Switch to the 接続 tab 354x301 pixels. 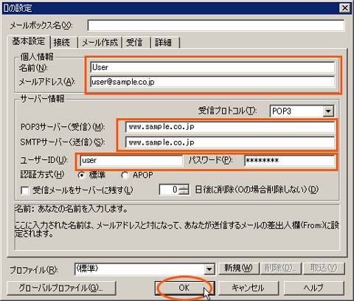point(62,43)
